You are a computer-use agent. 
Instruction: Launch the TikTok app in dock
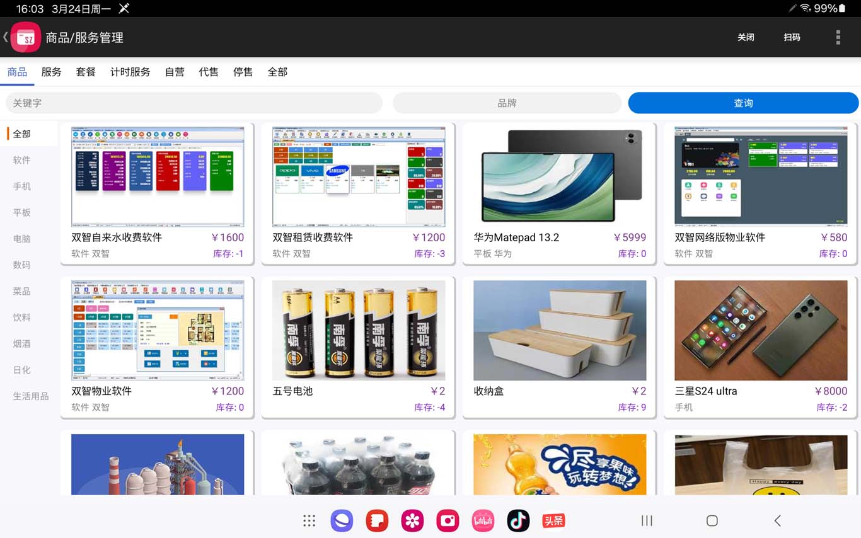pos(518,520)
